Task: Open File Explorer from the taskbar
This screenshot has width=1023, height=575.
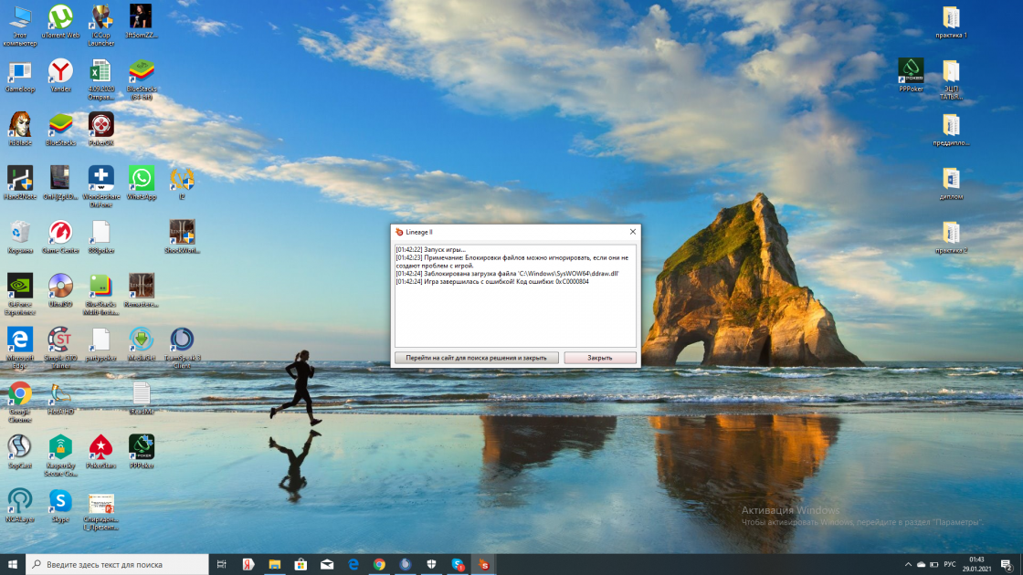Action: tap(273, 565)
